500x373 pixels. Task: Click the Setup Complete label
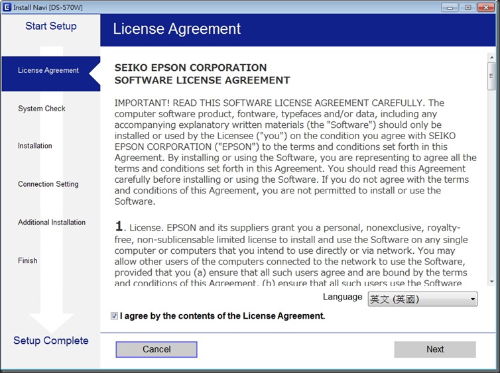pyautogui.click(x=51, y=341)
